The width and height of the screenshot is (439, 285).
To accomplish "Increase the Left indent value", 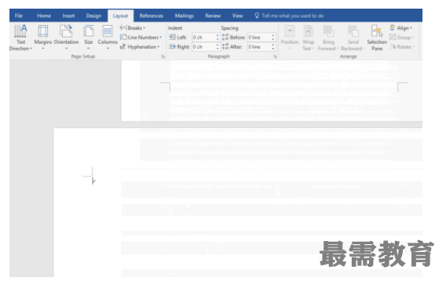I will click(x=218, y=35).
